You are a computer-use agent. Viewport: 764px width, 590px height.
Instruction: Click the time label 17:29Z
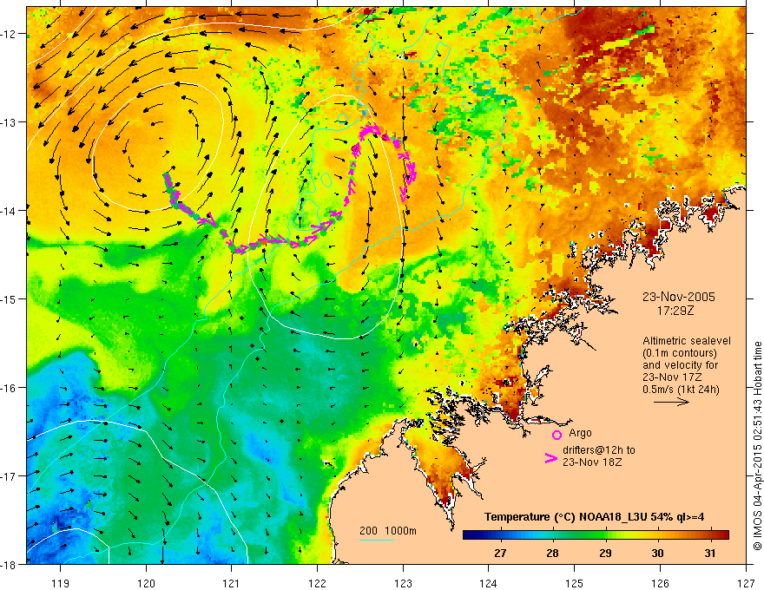[675, 310]
